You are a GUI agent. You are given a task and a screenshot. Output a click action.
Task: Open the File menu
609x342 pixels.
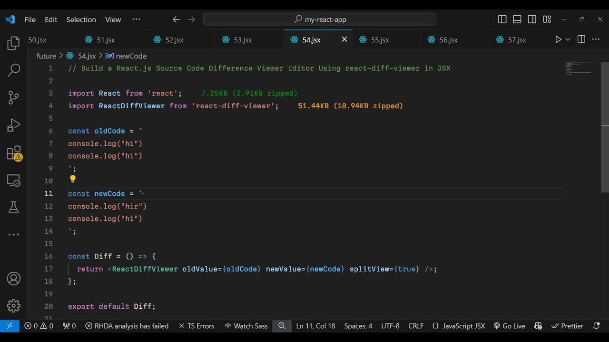(30, 19)
